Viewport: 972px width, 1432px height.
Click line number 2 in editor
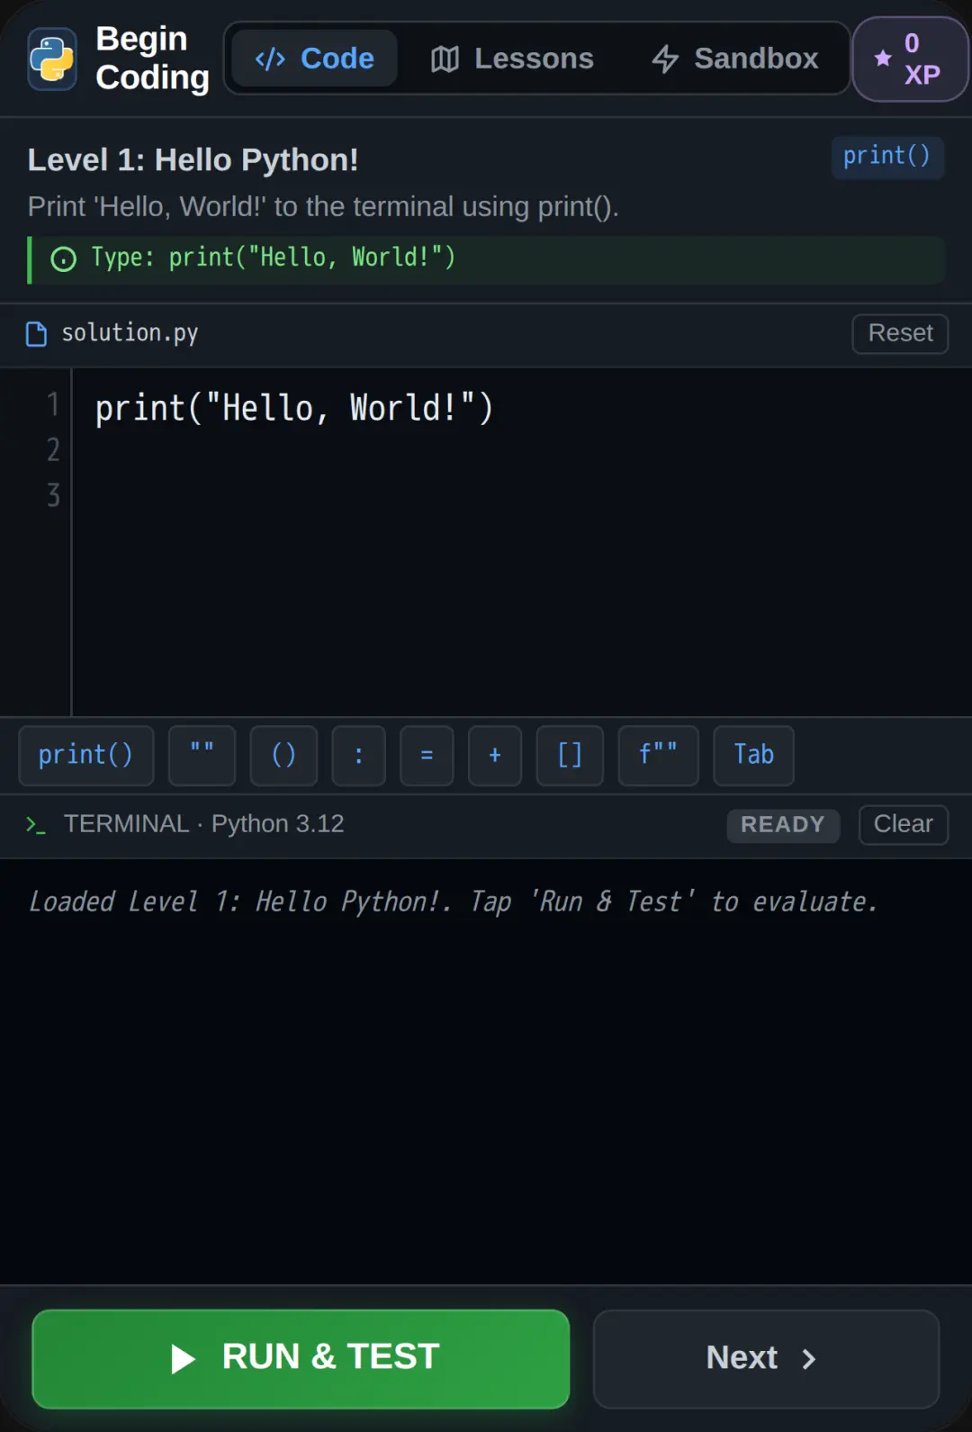click(x=53, y=449)
